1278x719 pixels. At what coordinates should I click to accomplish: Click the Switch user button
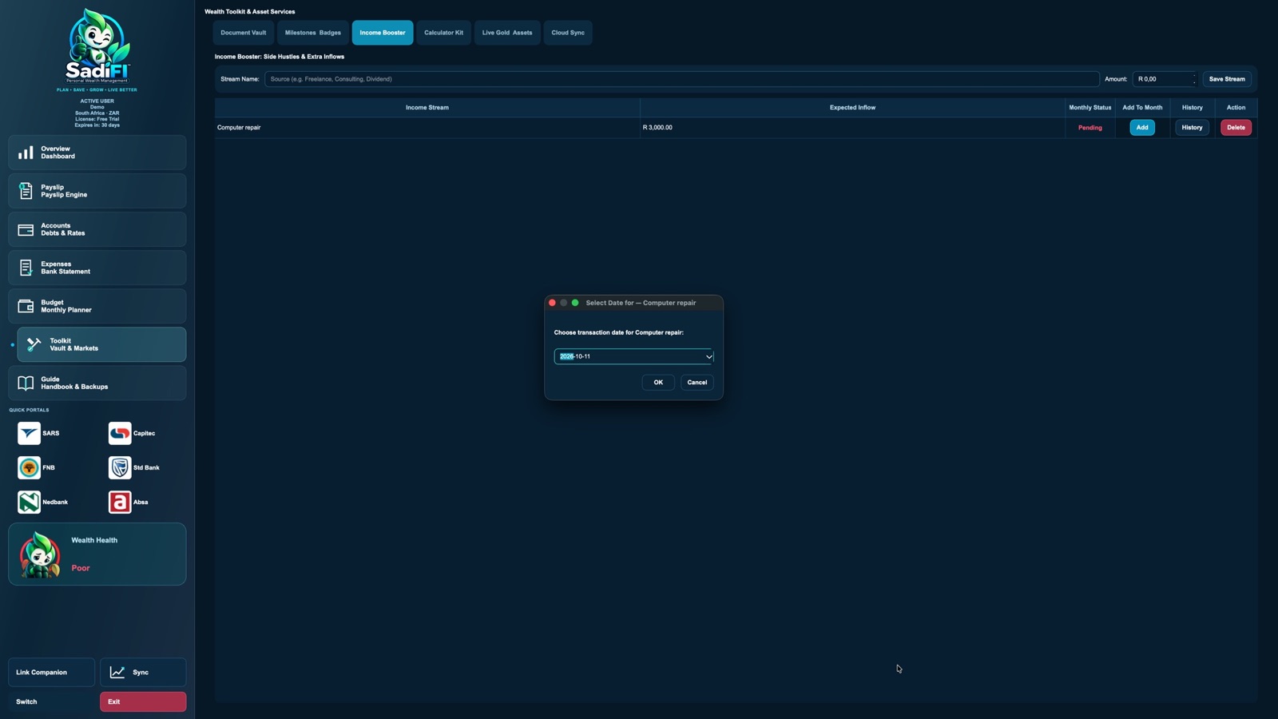coord(51,701)
